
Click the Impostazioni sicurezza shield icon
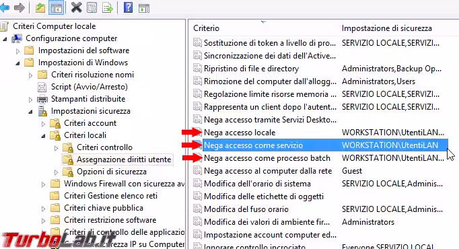[x=42, y=111]
